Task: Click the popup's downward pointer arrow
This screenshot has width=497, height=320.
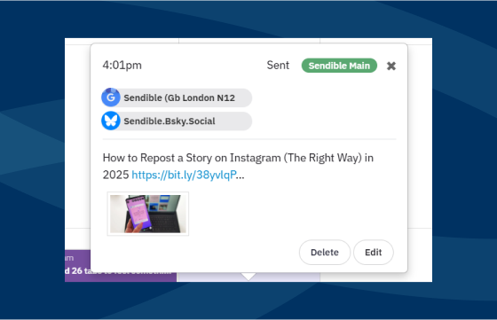Action: 248,276
